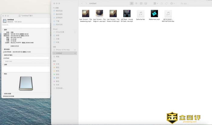Click the edit tags toolbar icon
Viewport: 212px width, 125px height.
(166, 3)
